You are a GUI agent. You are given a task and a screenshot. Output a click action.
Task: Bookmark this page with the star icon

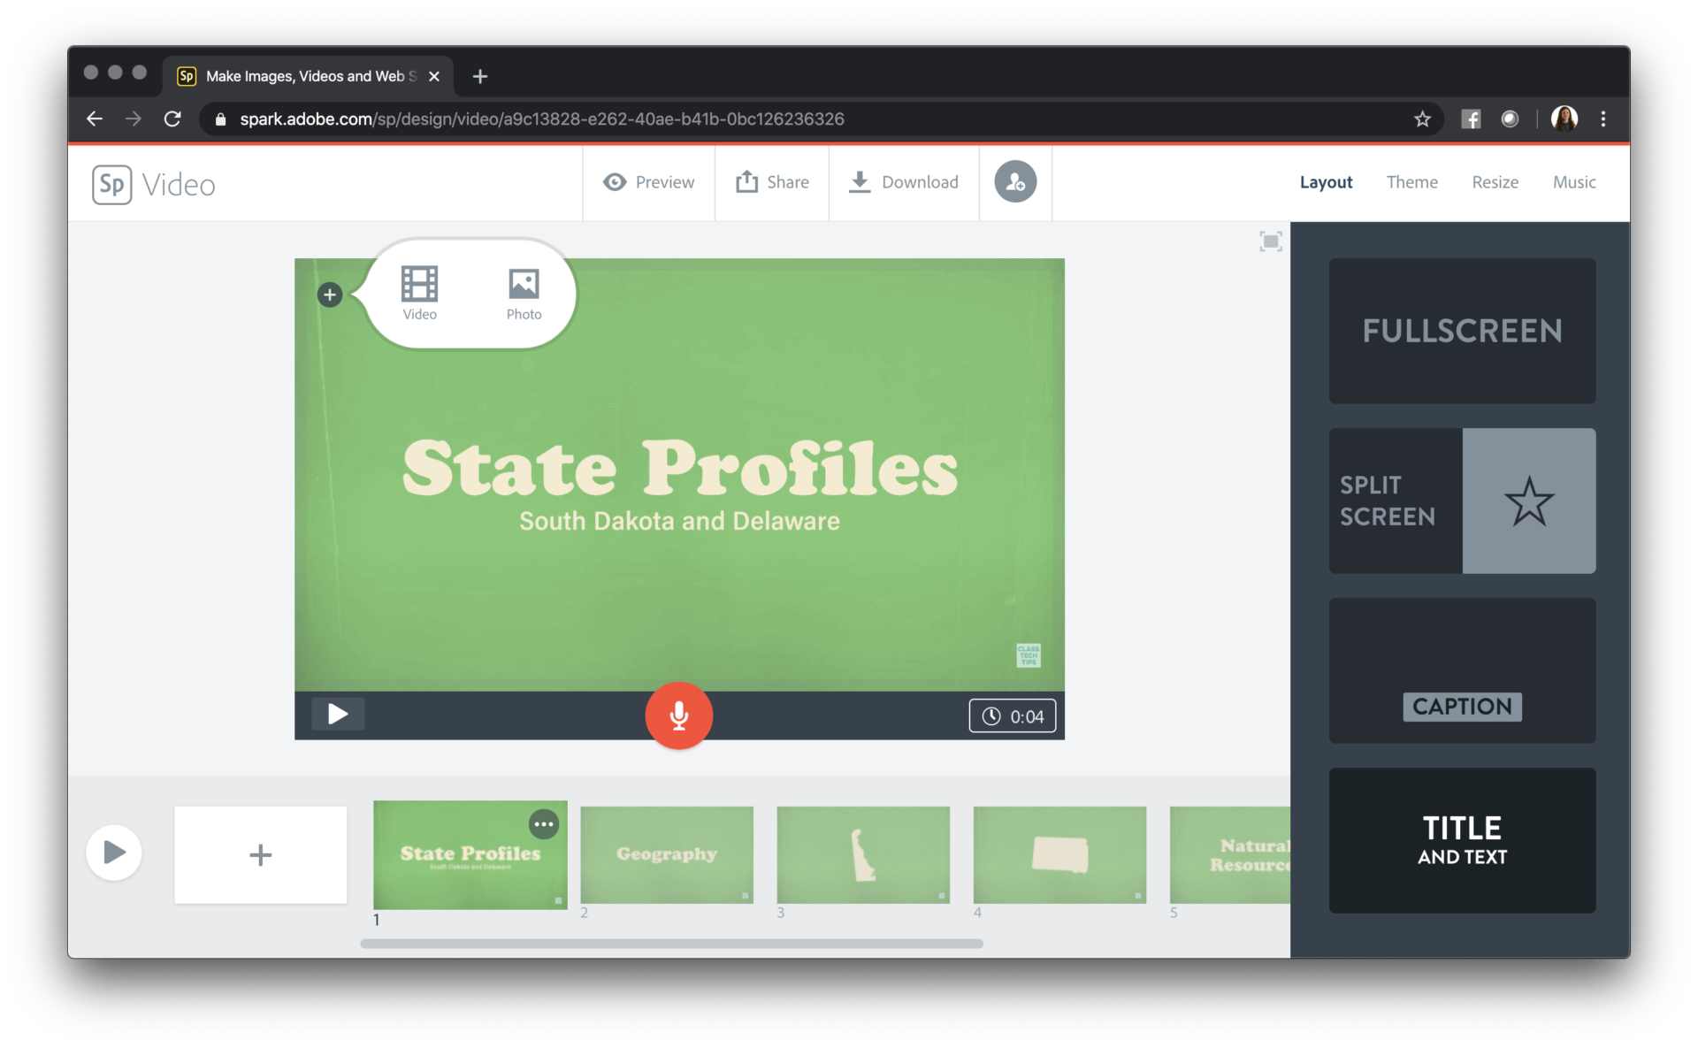(1422, 119)
